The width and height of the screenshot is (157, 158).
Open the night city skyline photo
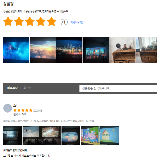coord(69,50)
